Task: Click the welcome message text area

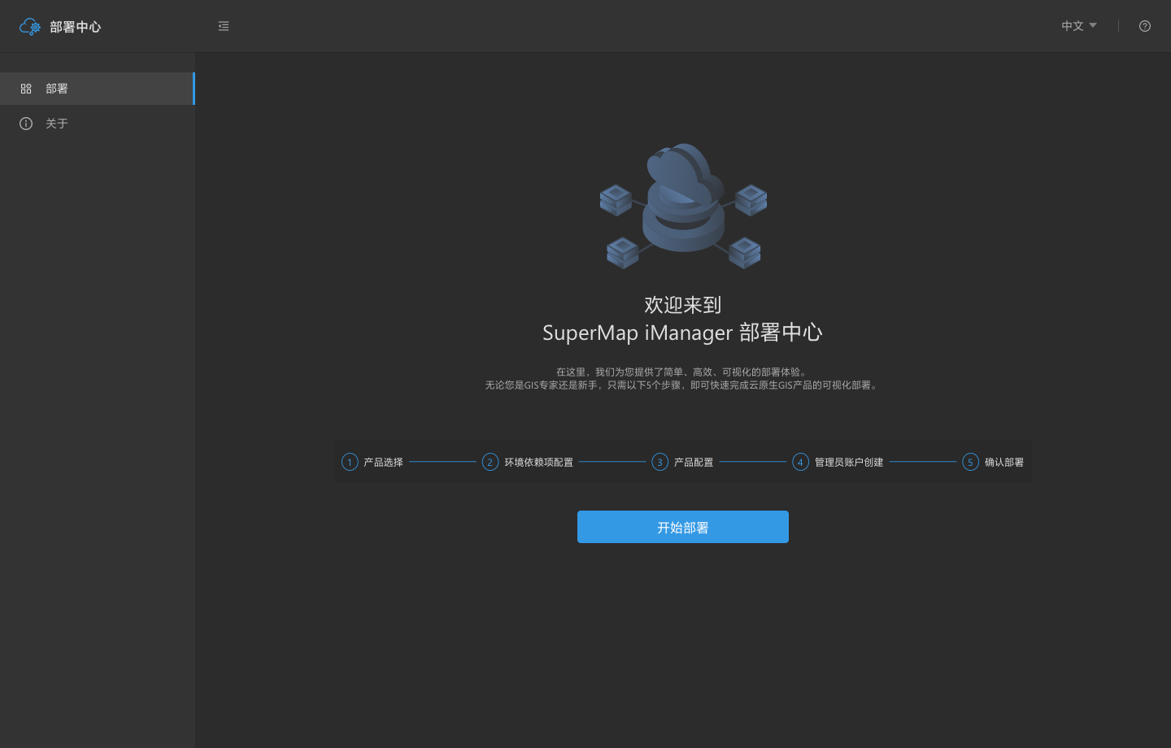Action: point(683,319)
